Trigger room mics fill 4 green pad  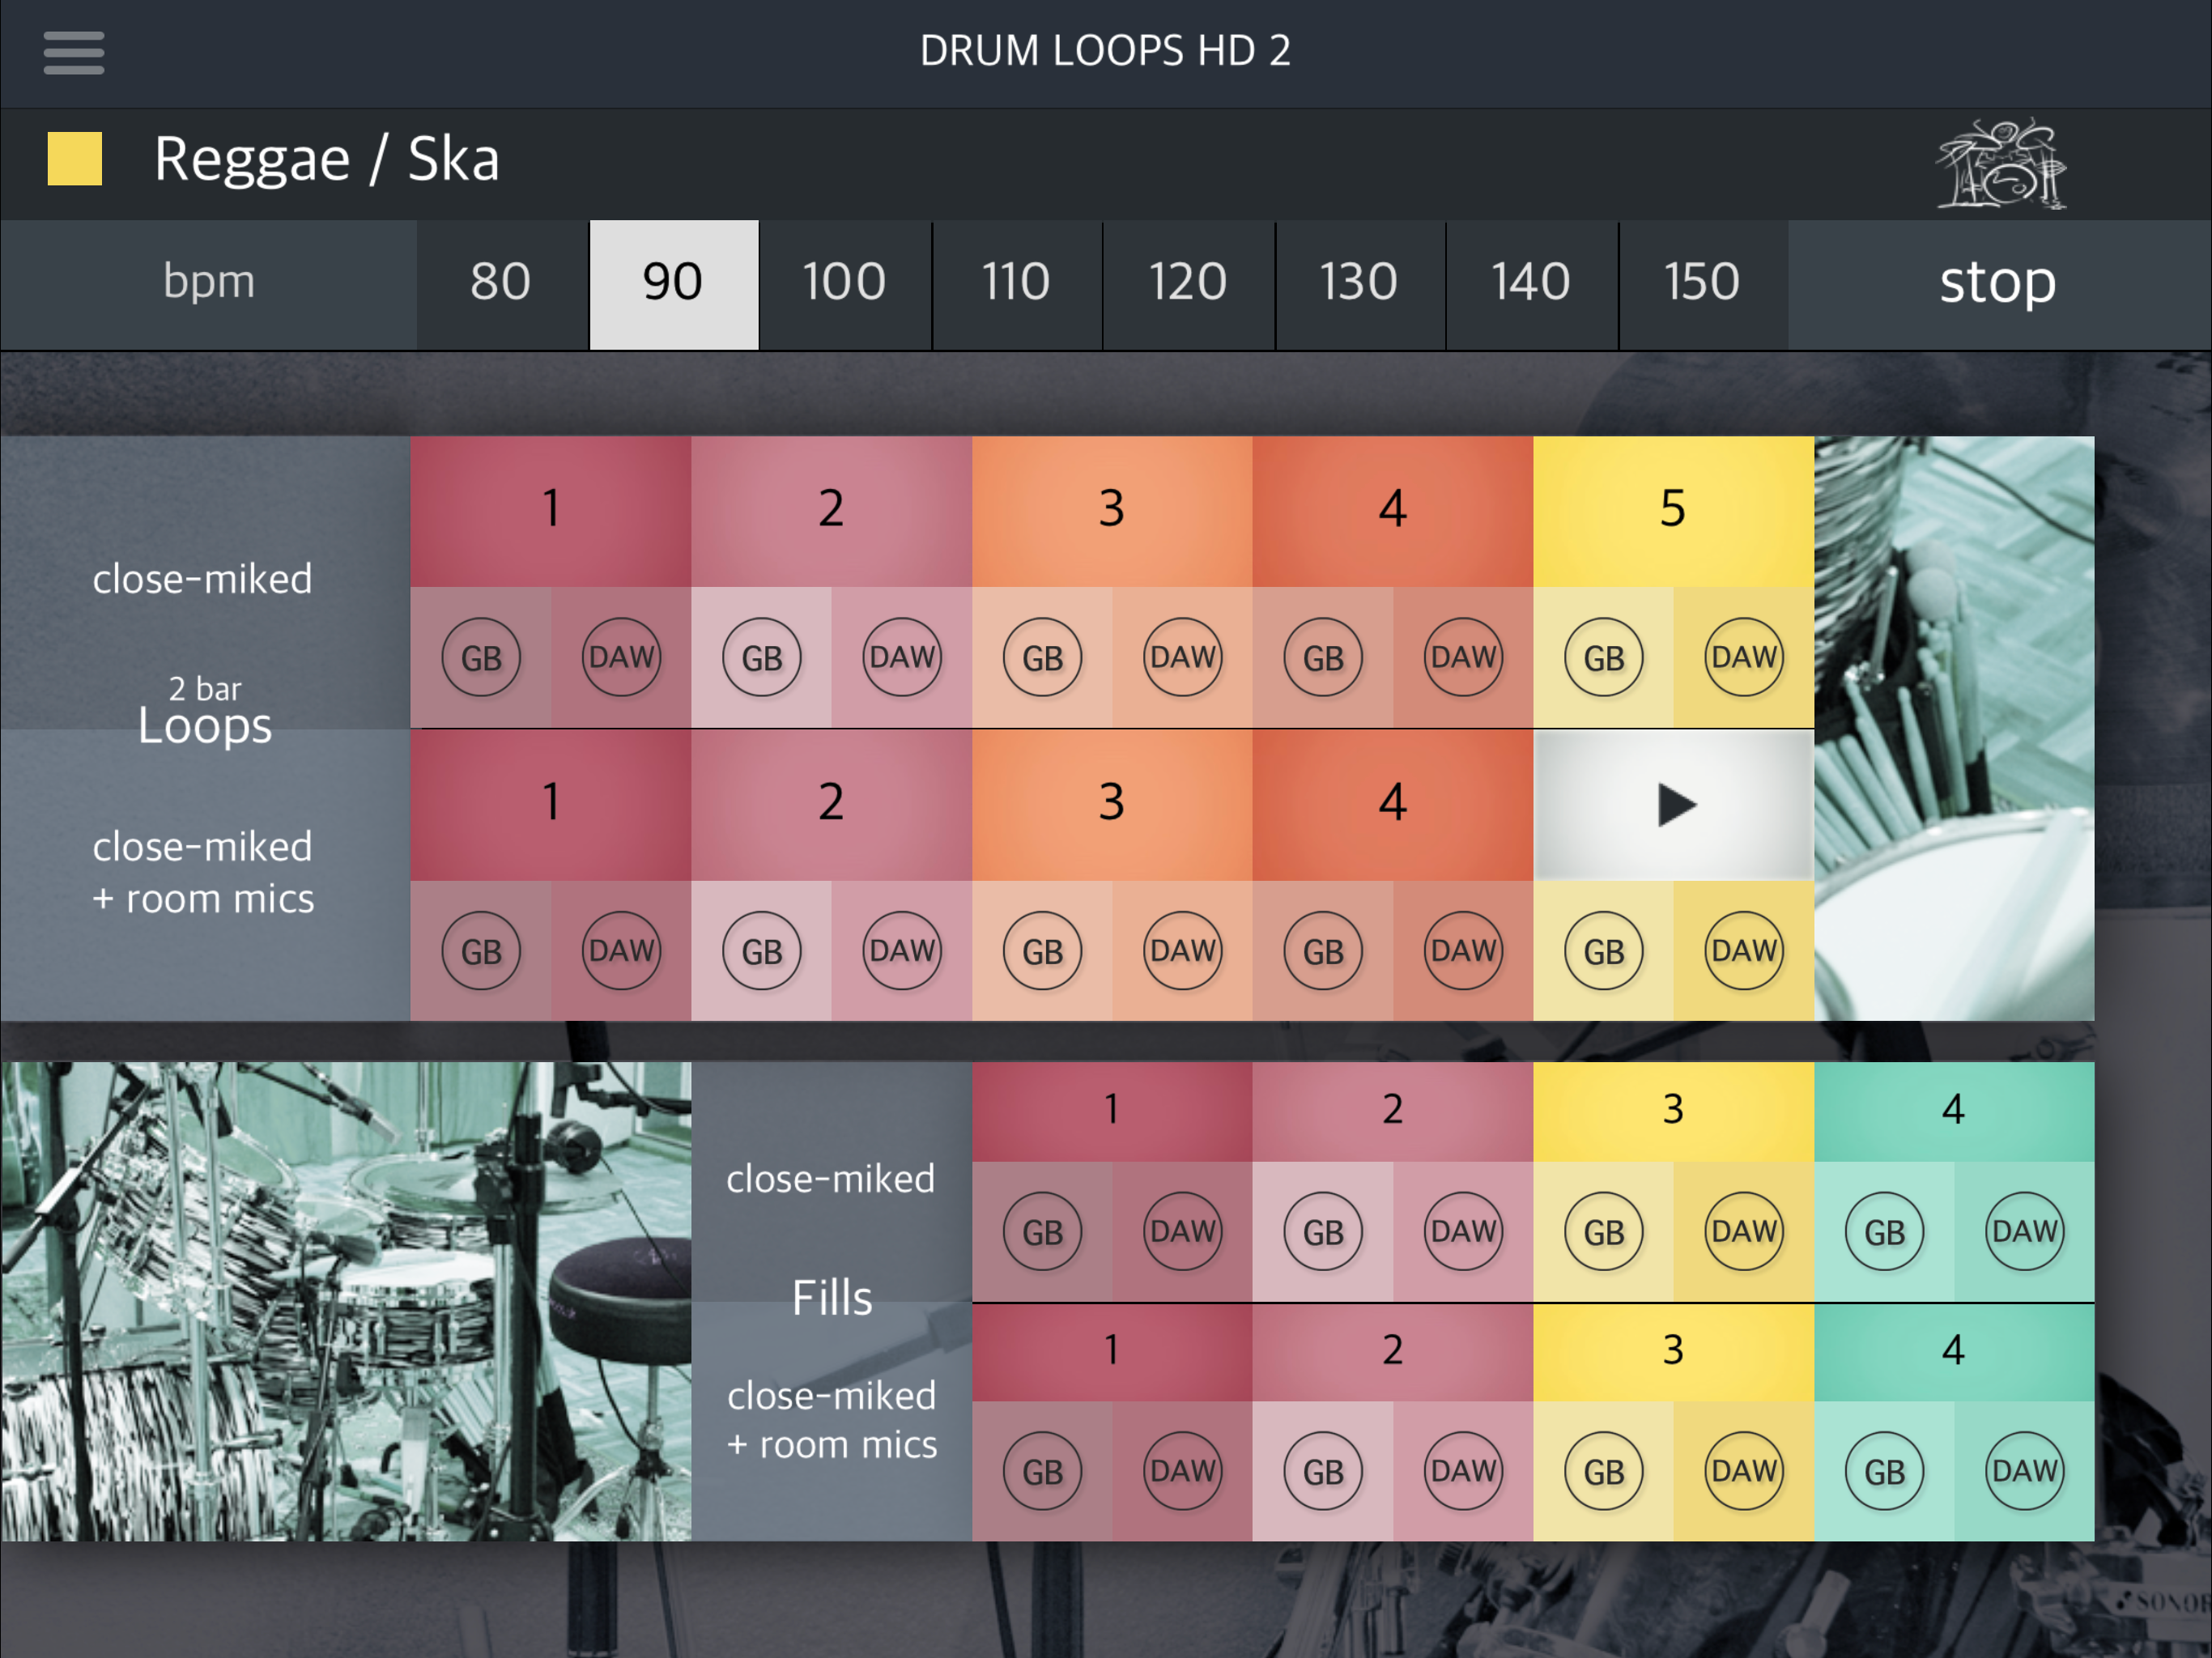point(1953,1351)
